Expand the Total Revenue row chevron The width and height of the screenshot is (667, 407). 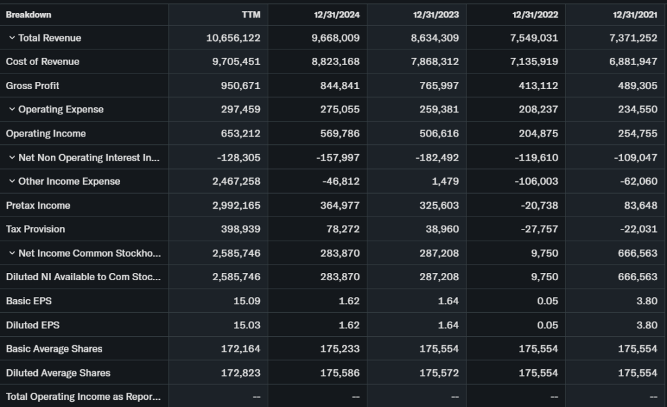coord(12,38)
